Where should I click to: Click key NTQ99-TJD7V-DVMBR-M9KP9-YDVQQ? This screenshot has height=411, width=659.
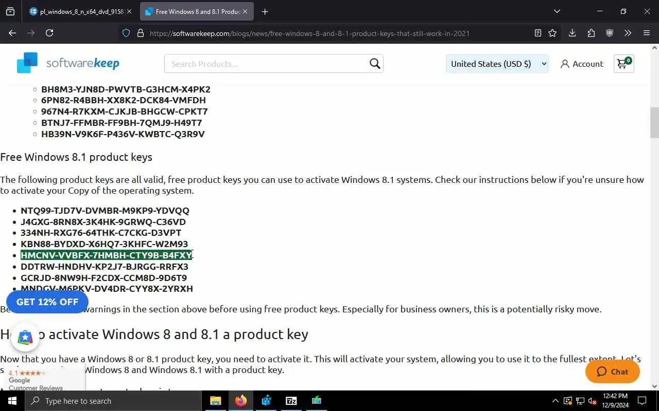pos(105,211)
